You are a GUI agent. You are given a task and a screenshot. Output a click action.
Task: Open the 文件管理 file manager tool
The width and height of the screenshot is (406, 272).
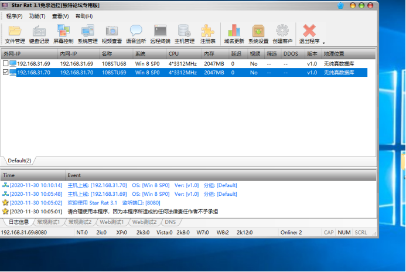tap(15, 34)
